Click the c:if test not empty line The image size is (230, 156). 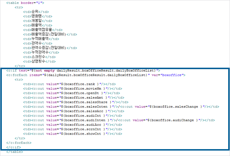(x=83, y=71)
